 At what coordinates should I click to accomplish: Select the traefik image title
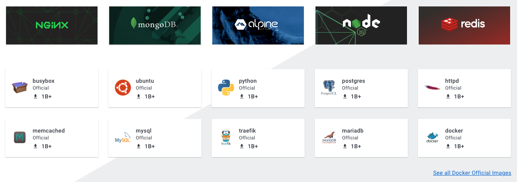tap(247, 131)
